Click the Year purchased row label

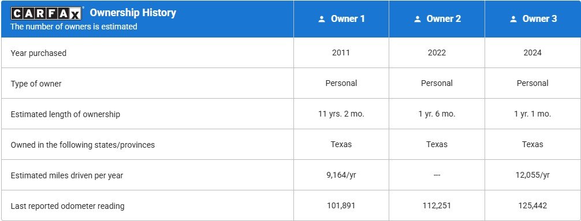click(x=39, y=53)
